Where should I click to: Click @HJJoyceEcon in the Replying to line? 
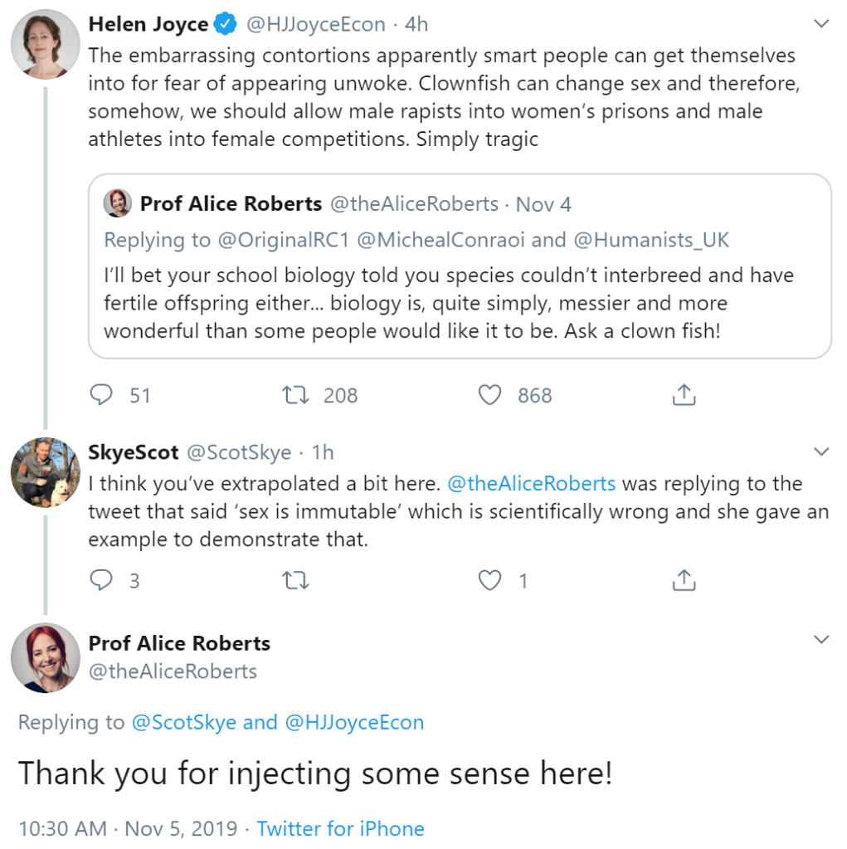[354, 723]
